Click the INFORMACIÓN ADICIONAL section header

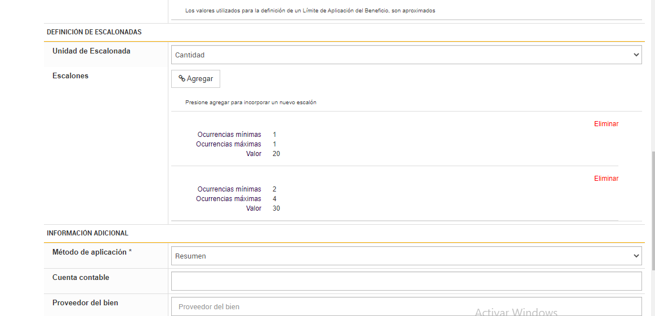[87, 233]
